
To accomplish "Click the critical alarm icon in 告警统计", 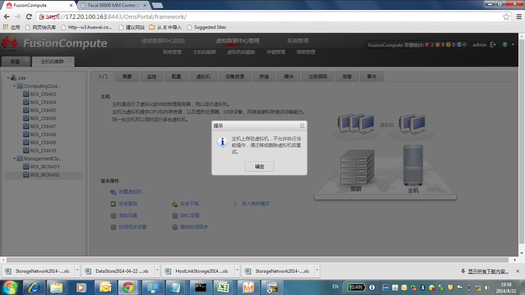I will point(427,45).
